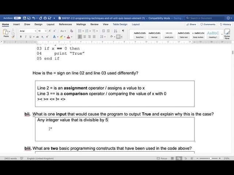Click the History button

pos(225,24)
